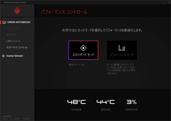
Task: Click the 通常のモードです description
Action: 77,65
